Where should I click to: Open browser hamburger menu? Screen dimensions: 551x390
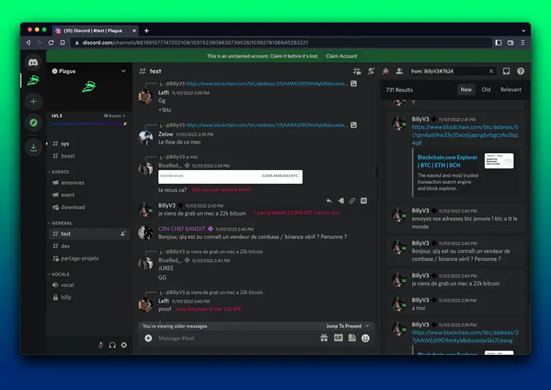tap(523, 43)
